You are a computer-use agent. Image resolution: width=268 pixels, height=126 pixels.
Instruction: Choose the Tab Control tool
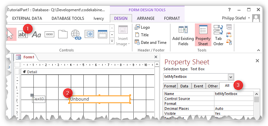[63, 34]
